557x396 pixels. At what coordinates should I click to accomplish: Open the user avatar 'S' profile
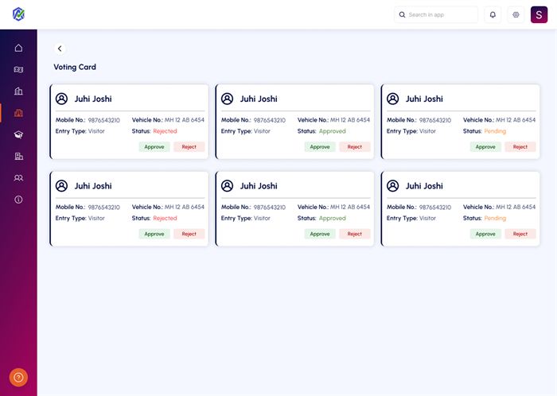click(x=540, y=15)
